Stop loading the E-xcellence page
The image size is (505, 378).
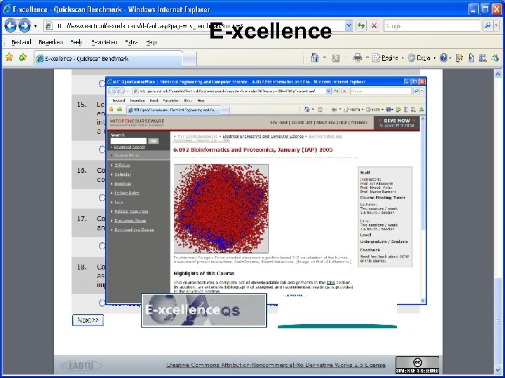click(374, 26)
